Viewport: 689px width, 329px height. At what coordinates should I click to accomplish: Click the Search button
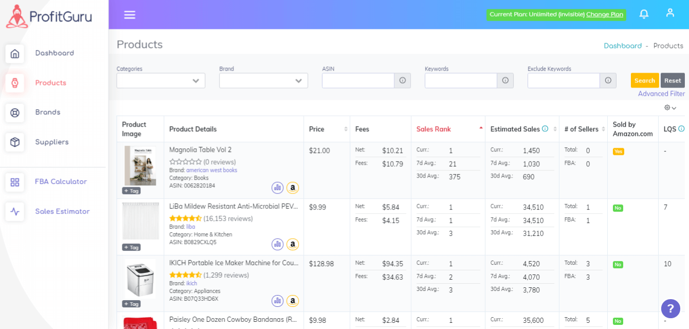pos(645,80)
